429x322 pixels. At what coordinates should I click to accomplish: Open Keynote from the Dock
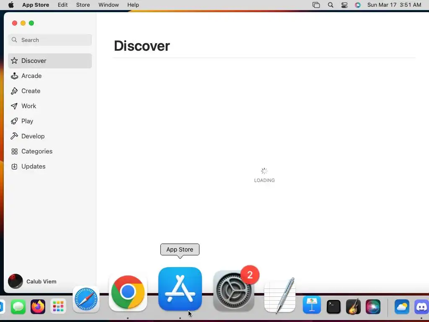pyautogui.click(x=312, y=305)
